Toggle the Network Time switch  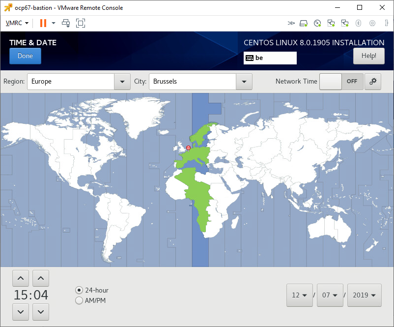coord(341,82)
